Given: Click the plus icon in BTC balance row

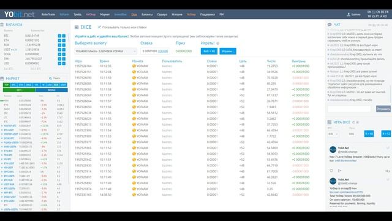Looking at the screenshot, I should [x=59, y=36].
